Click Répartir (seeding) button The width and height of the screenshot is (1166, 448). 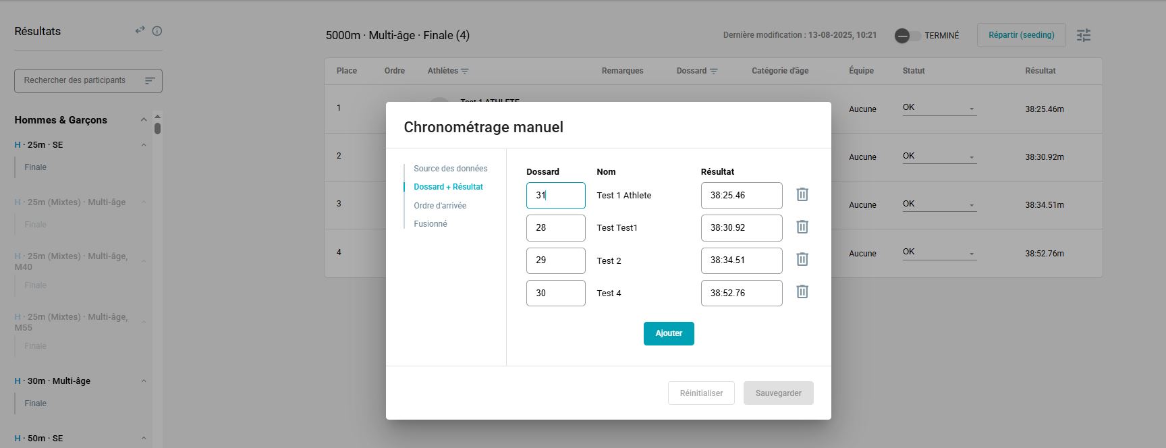click(1021, 35)
